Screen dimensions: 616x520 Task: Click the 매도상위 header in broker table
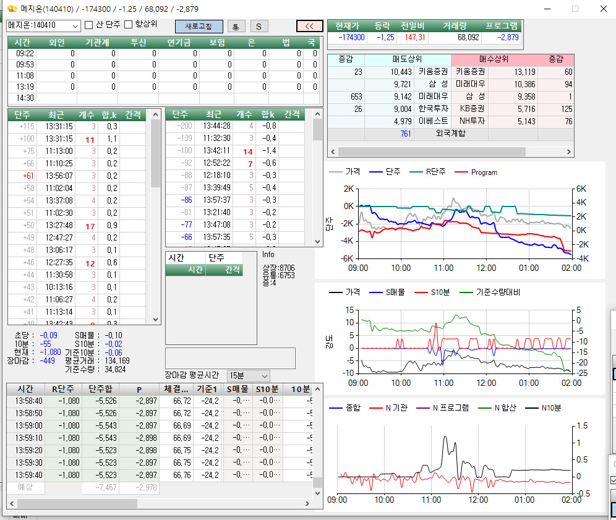(x=408, y=59)
